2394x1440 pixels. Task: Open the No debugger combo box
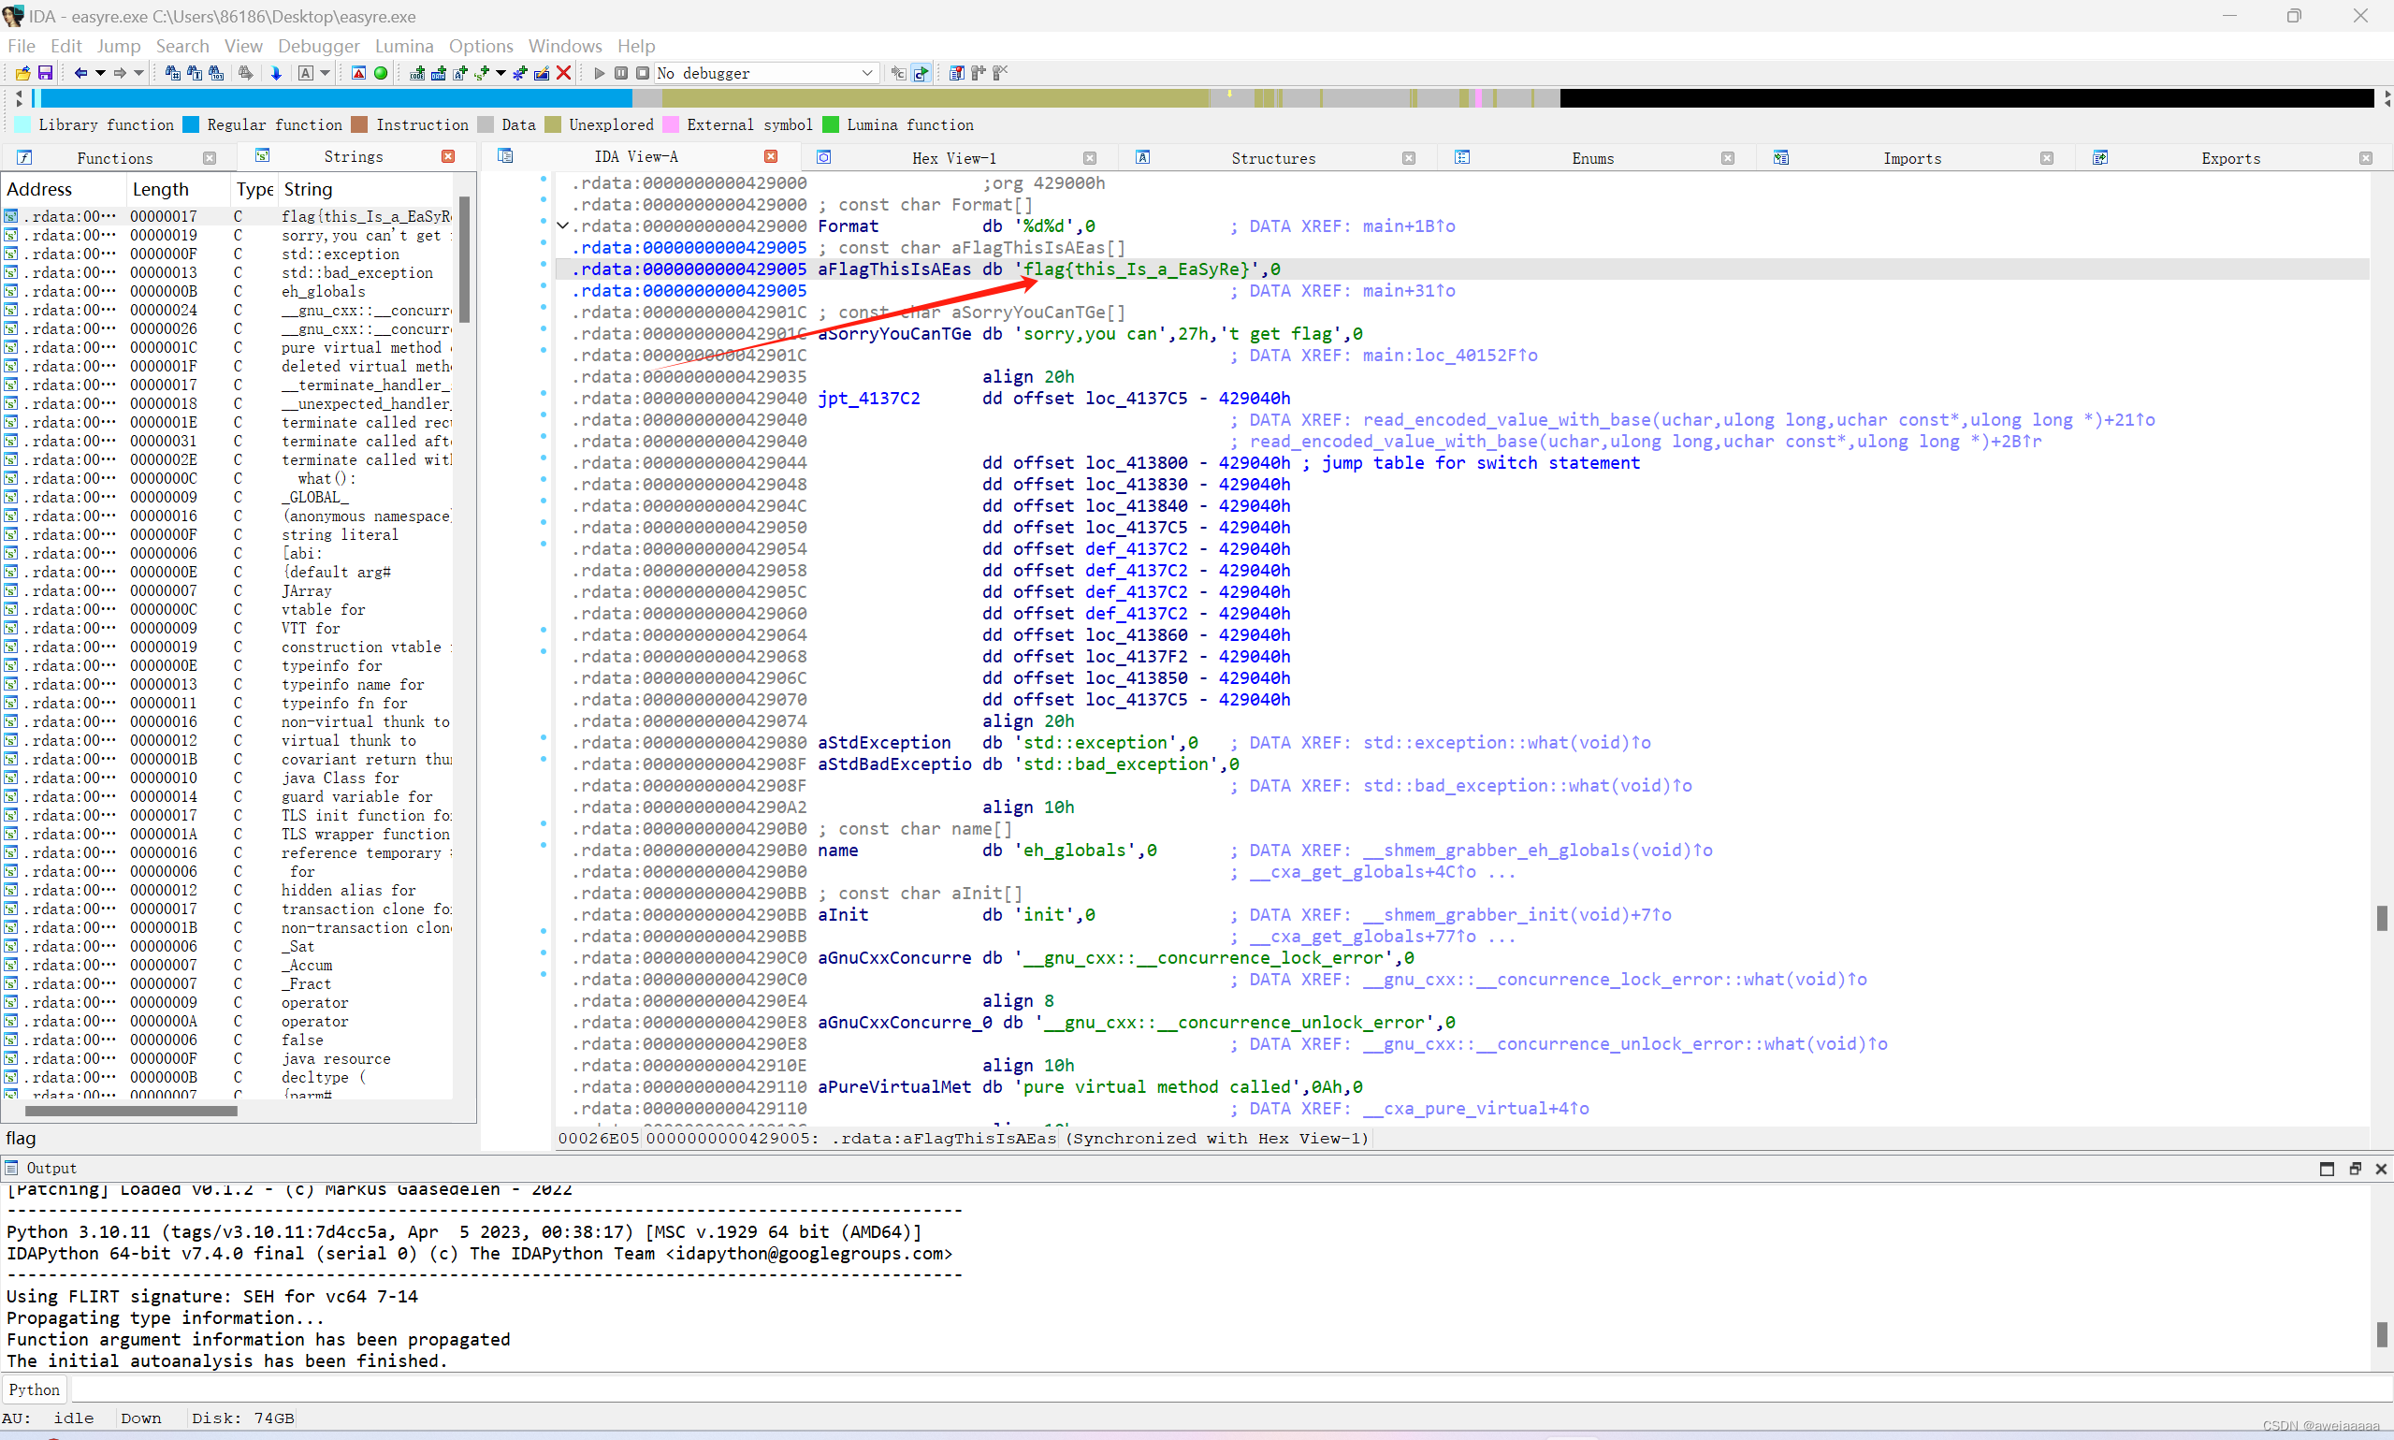pos(766,73)
